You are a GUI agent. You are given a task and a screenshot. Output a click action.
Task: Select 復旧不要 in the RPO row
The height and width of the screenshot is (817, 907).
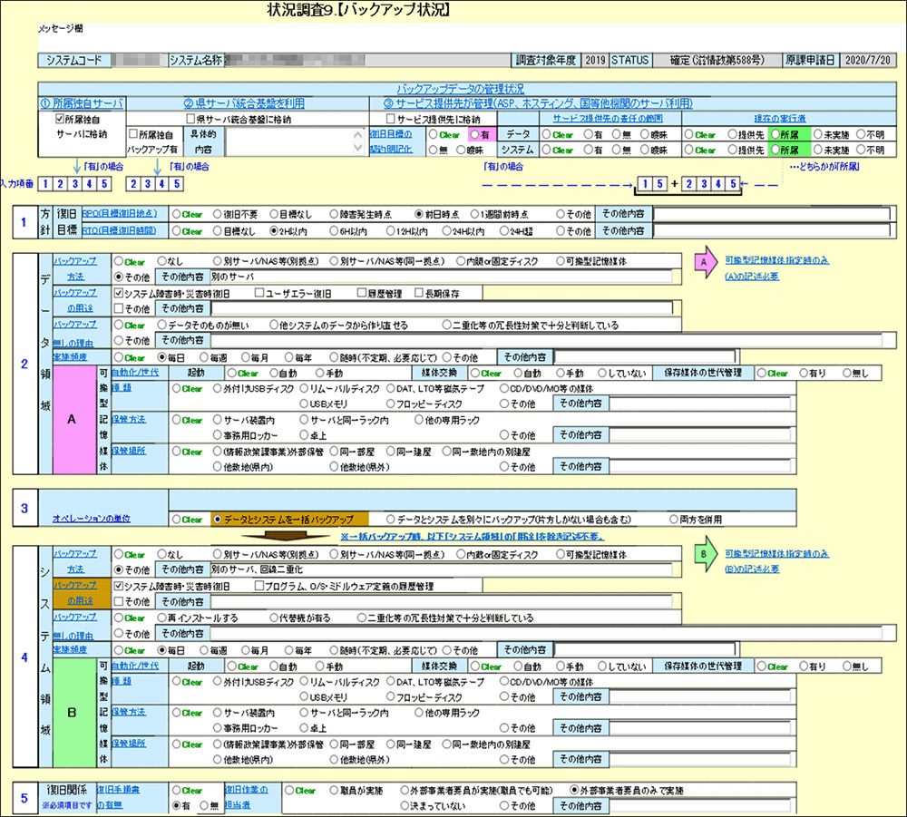[217, 215]
